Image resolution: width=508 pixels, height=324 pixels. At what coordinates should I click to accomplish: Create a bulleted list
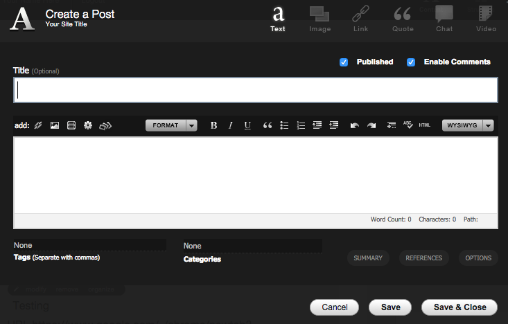(x=284, y=125)
